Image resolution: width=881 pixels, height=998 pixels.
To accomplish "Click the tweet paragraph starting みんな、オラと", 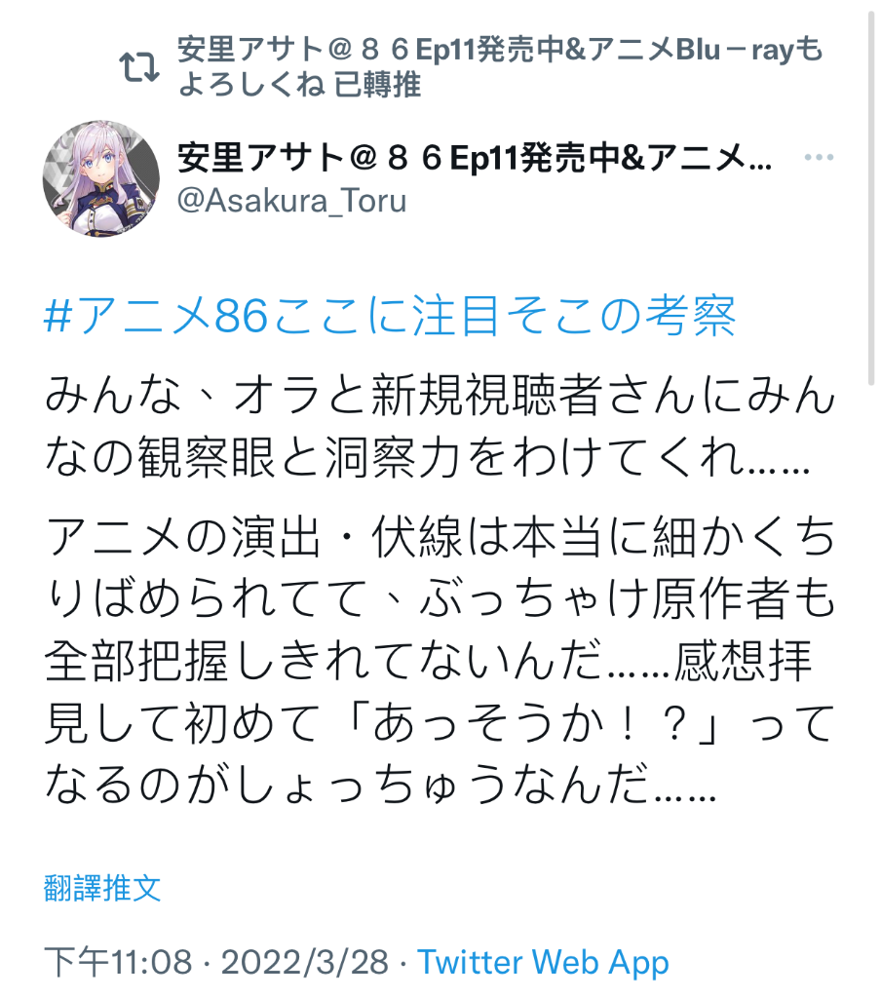I will 440,425.
